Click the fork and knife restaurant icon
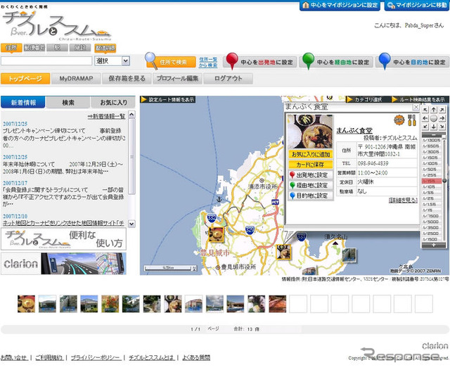Viewport: 450px width, 370px height. coord(411,120)
